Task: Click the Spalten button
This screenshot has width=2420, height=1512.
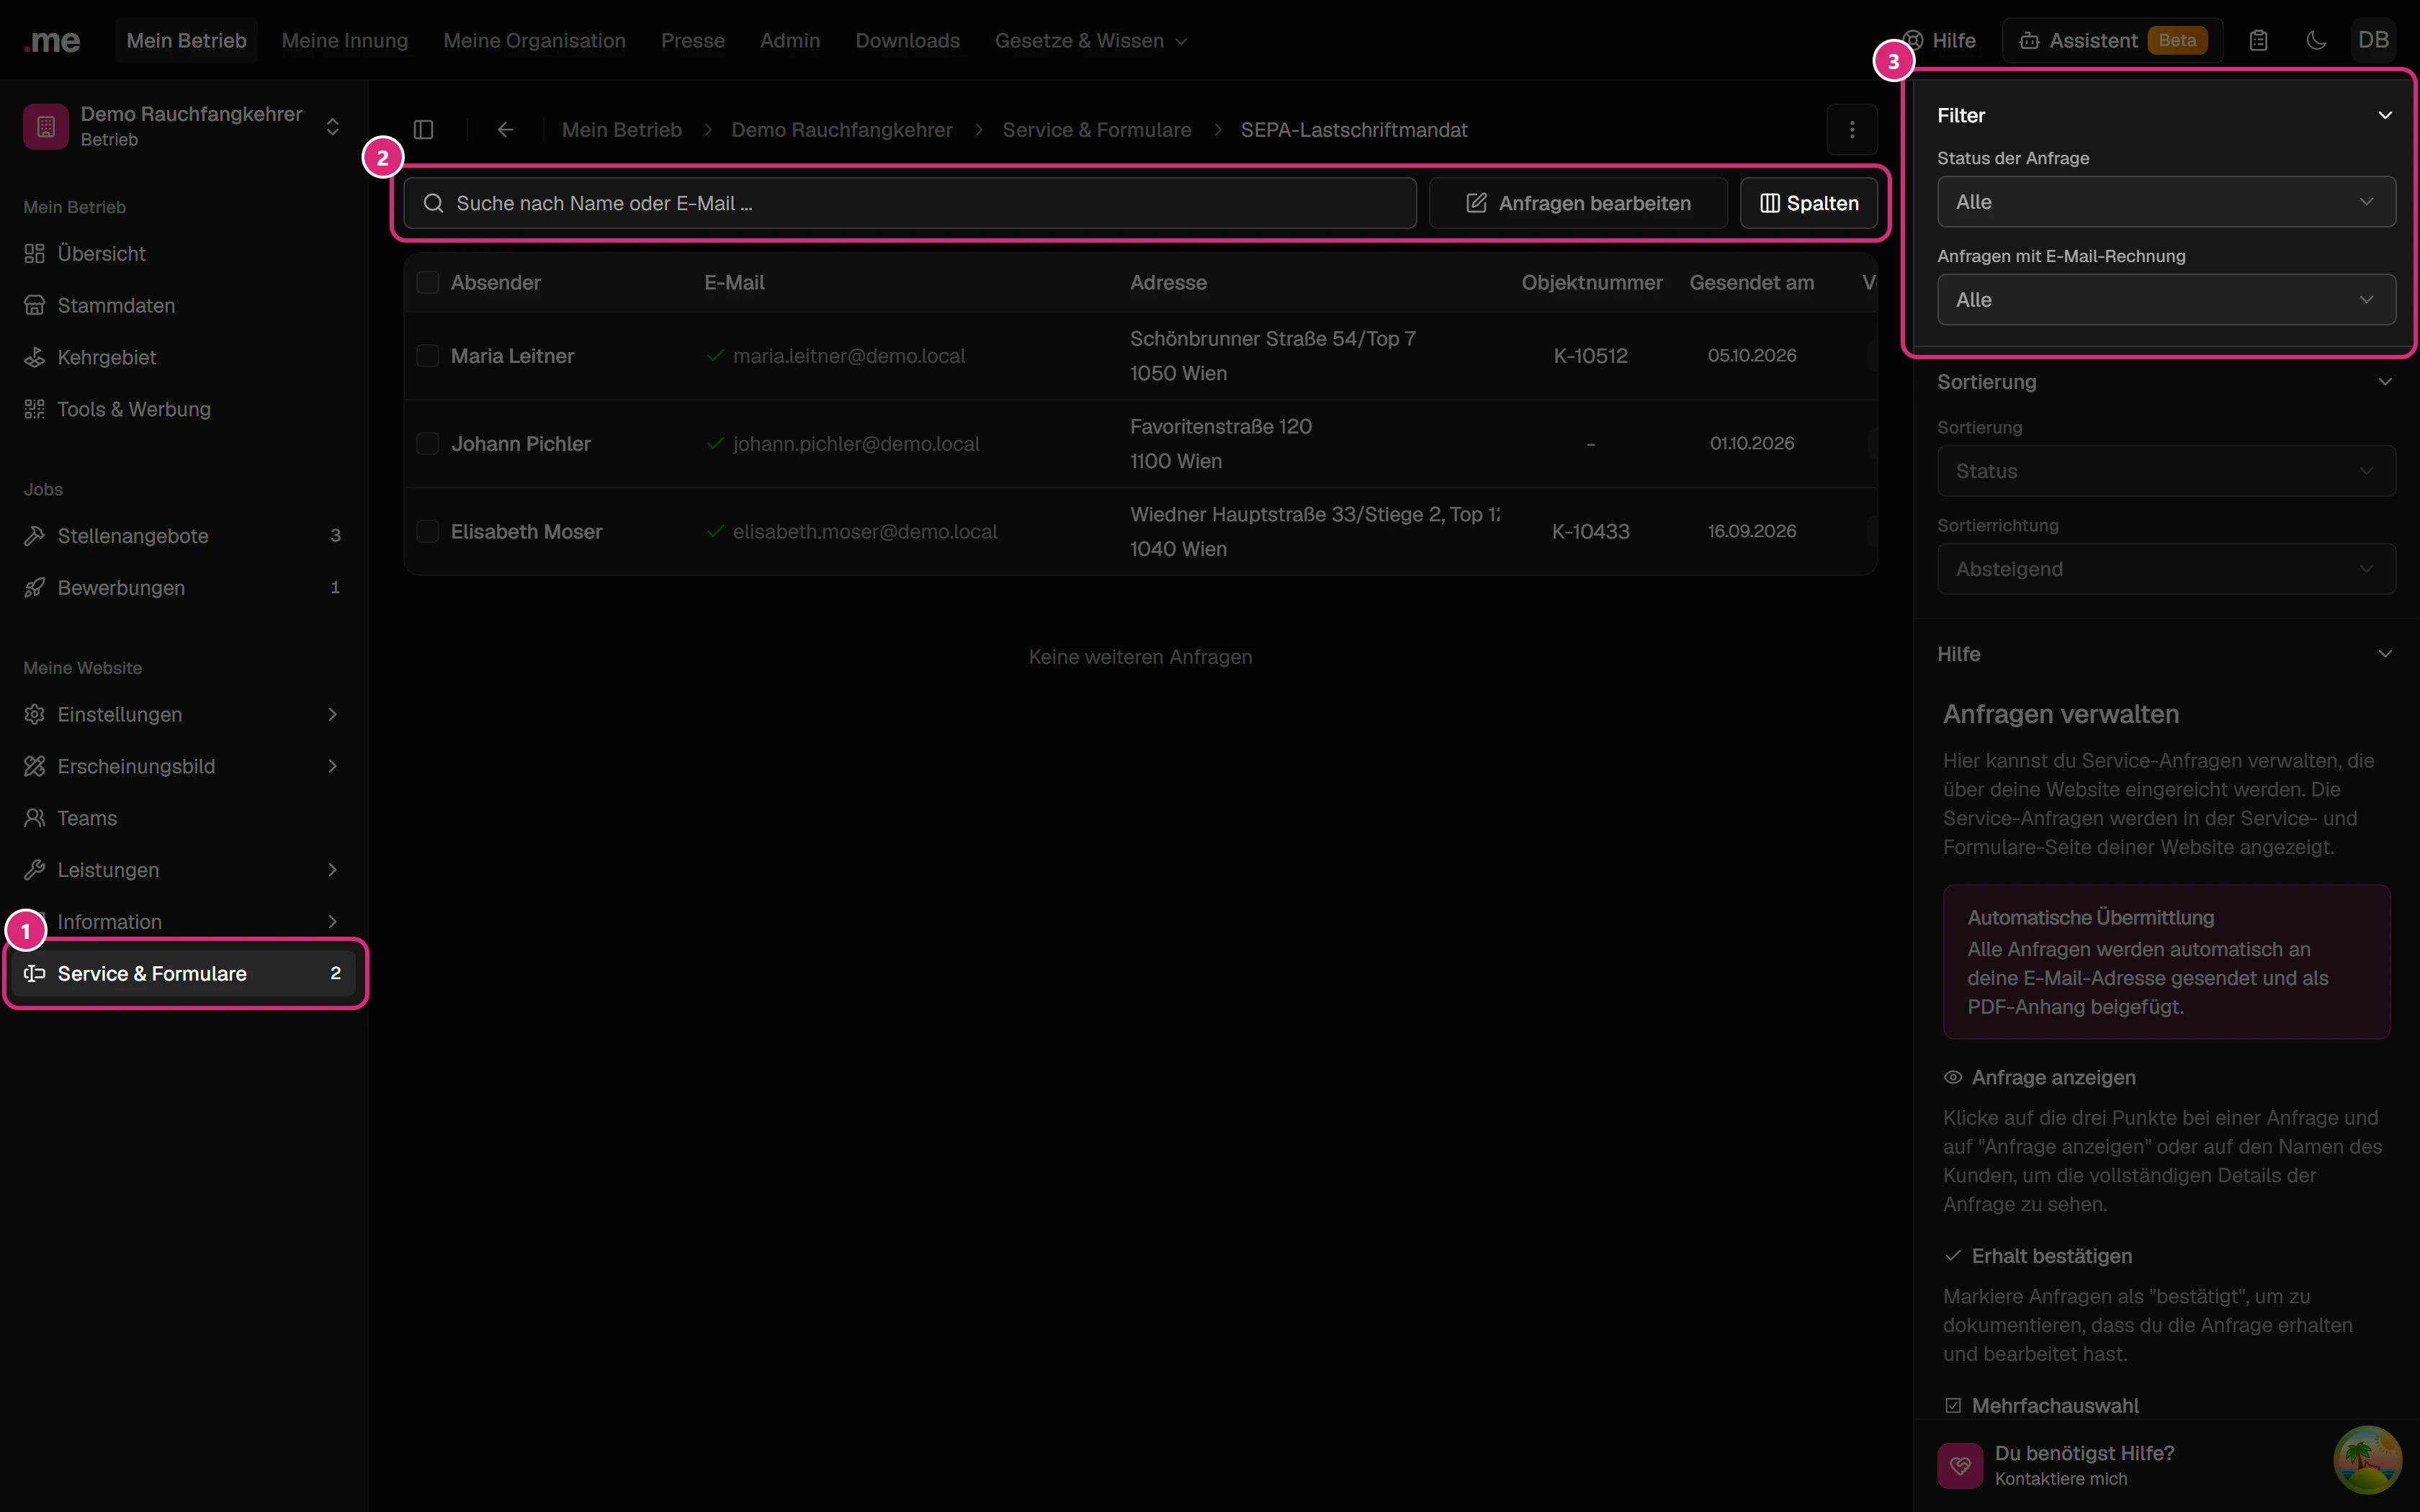Action: [1808, 204]
